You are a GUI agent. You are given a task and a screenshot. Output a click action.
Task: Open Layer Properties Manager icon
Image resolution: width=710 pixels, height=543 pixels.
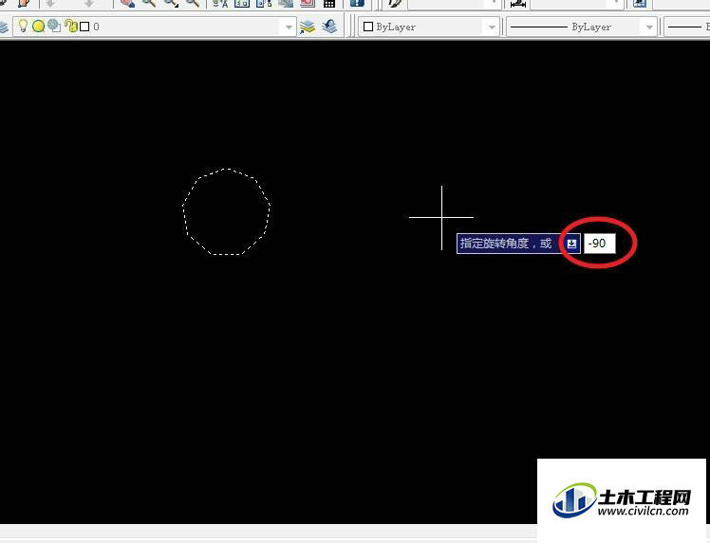click(4, 27)
